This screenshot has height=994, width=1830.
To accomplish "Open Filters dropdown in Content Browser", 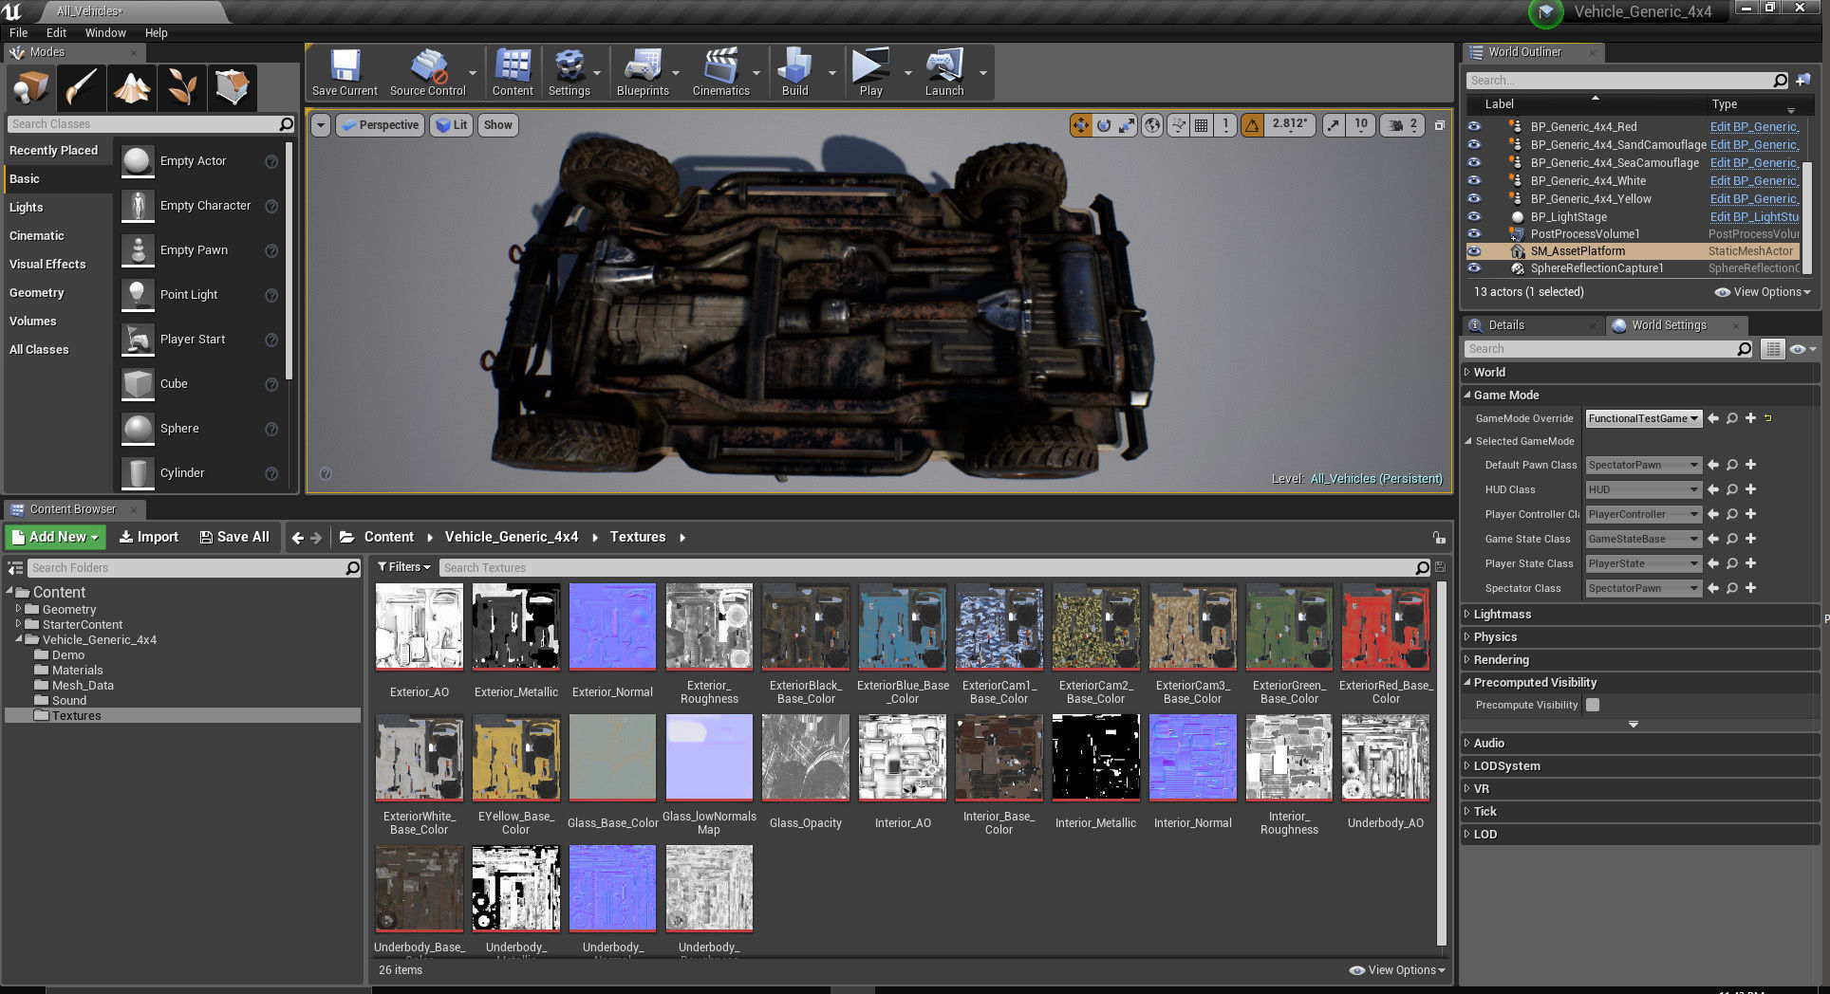I will (x=404, y=567).
